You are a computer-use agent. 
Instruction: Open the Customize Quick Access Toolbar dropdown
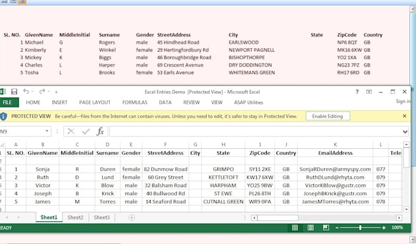pos(56,92)
